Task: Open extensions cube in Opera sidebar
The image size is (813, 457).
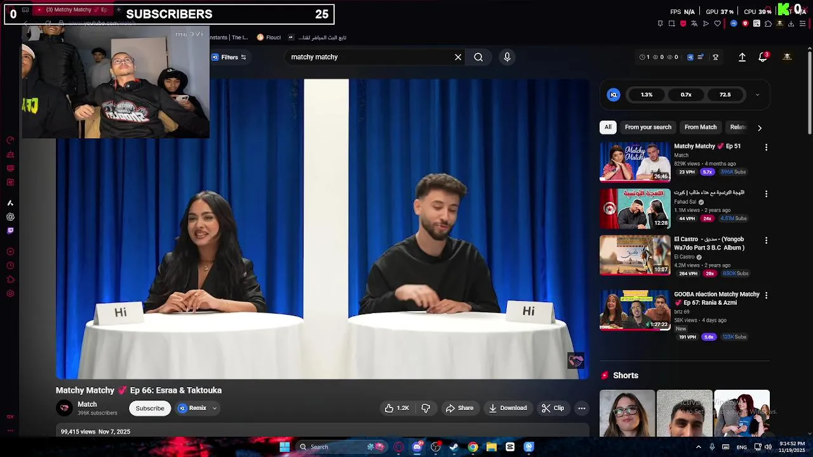Action: pyautogui.click(x=10, y=279)
